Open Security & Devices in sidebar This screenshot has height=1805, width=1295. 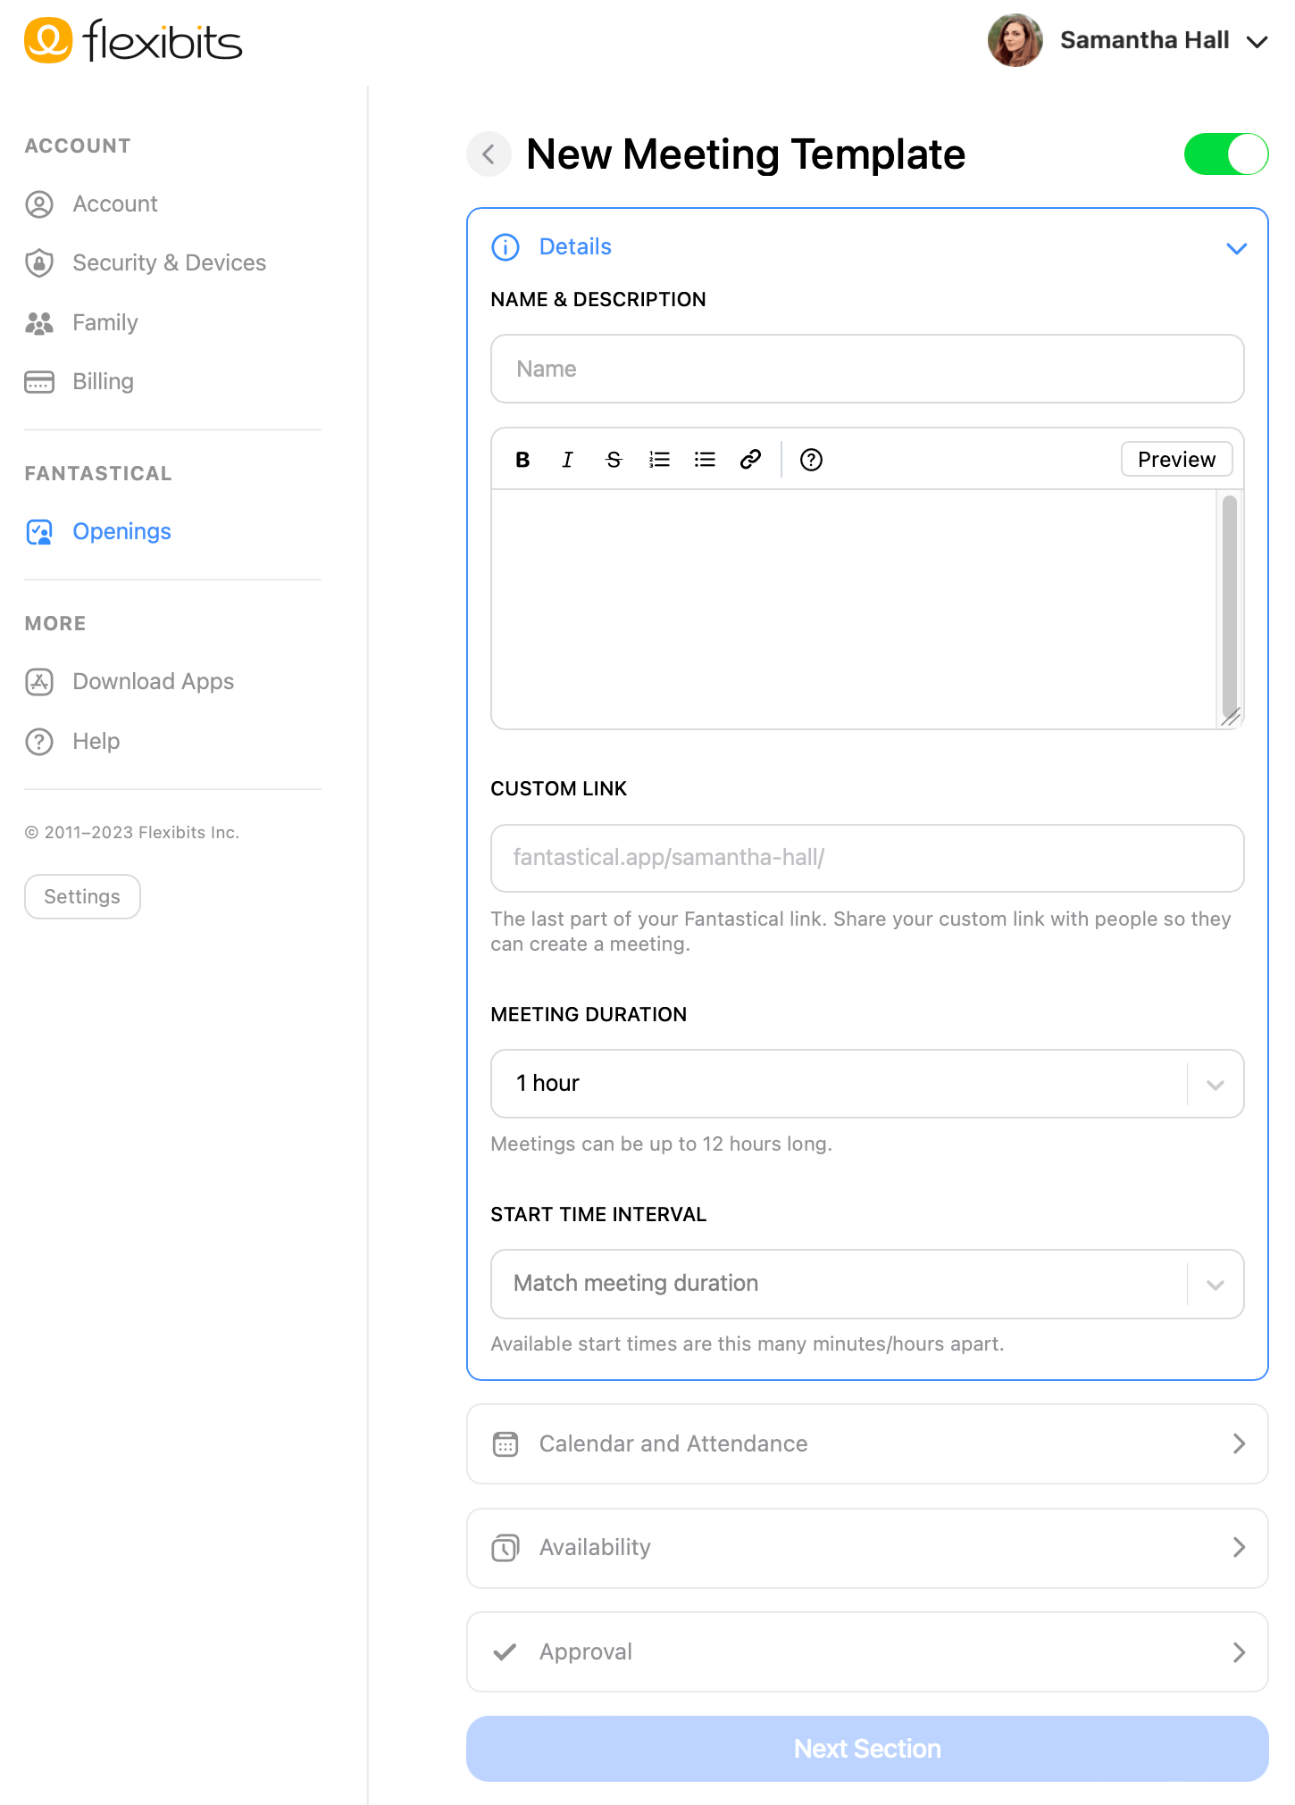169,263
